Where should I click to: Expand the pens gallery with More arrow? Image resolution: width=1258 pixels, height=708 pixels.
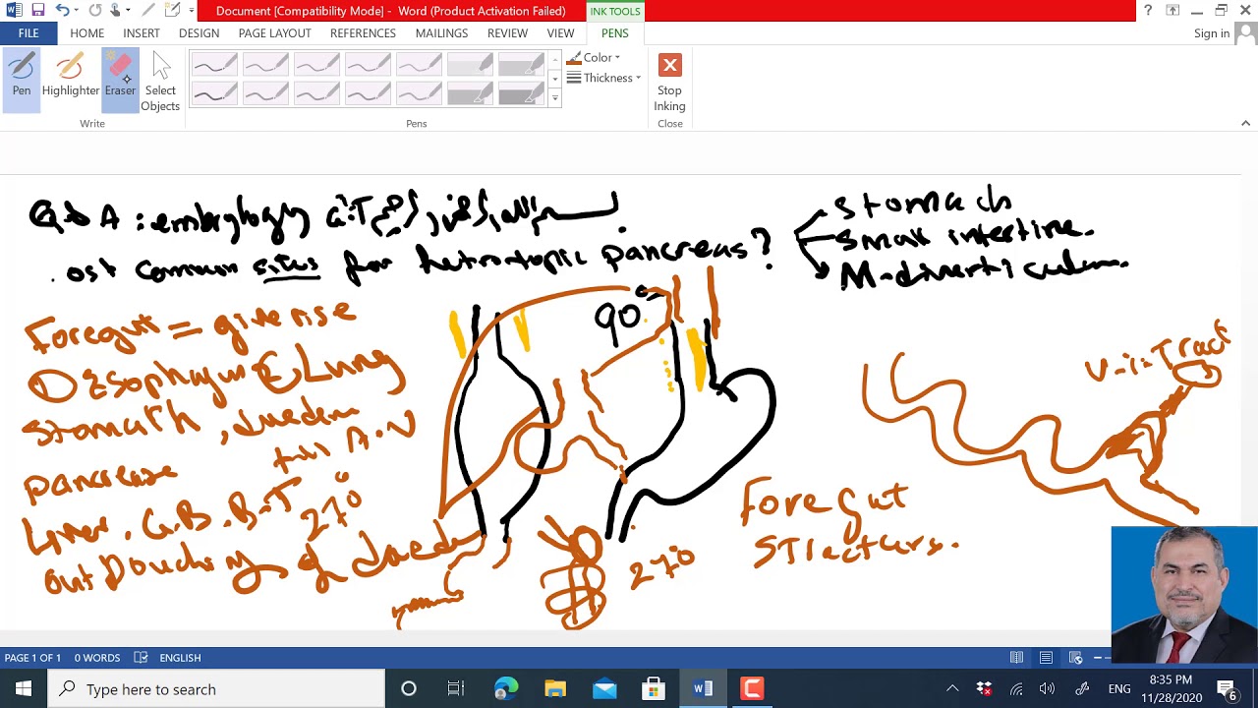(x=554, y=98)
